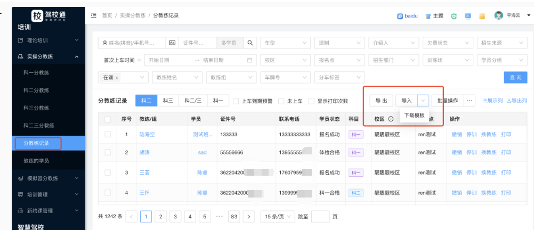Expand the 车型 dropdown filter
The height and width of the screenshot is (230, 534).
[x=285, y=43]
